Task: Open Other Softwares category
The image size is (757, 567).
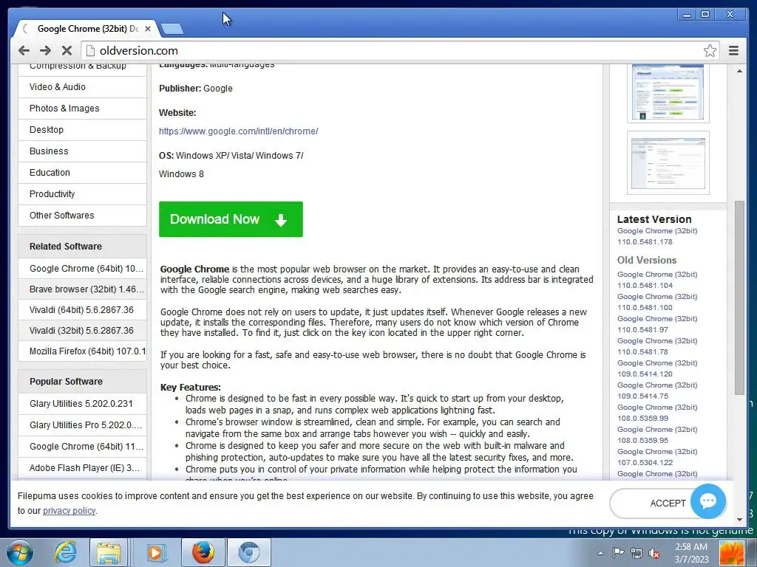Action: pyautogui.click(x=82, y=216)
